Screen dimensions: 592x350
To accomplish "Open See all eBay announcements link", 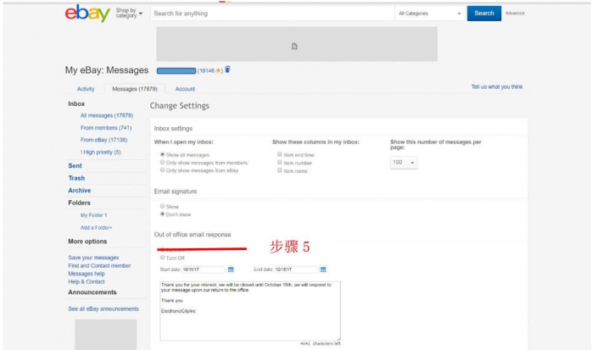I will pyautogui.click(x=103, y=308).
